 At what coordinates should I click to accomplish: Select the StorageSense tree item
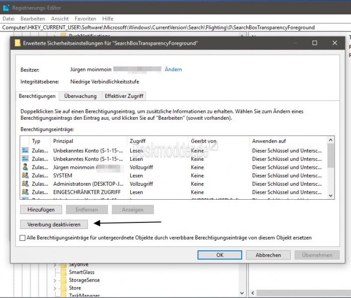click(85, 280)
